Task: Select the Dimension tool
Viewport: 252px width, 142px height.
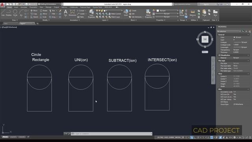Action: (x=72, y=13)
